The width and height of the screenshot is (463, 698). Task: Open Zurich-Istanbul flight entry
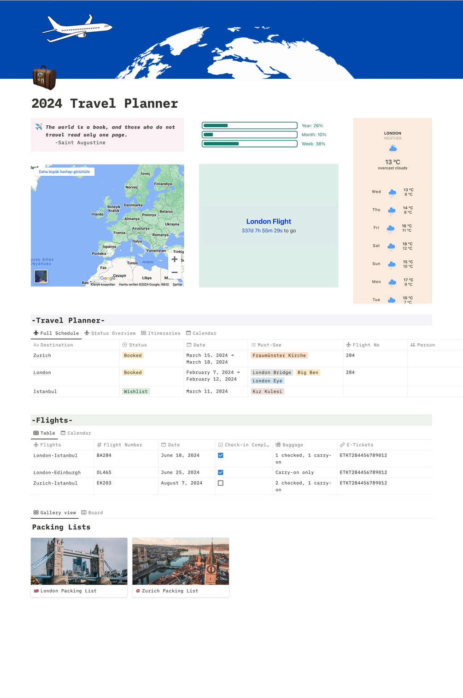pyautogui.click(x=55, y=483)
